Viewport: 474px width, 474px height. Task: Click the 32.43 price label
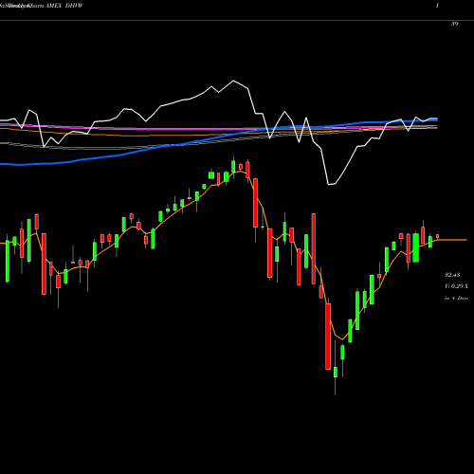pyautogui.click(x=452, y=275)
